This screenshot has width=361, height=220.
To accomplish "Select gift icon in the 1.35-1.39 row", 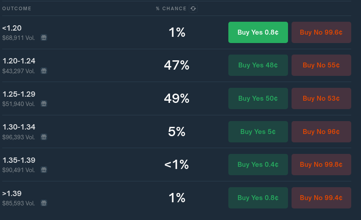I will [x=44, y=170].
